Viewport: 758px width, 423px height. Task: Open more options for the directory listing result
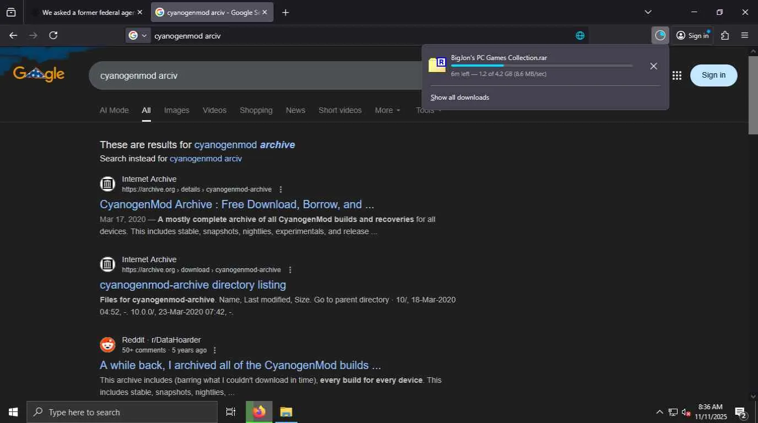tap(290, 270)
